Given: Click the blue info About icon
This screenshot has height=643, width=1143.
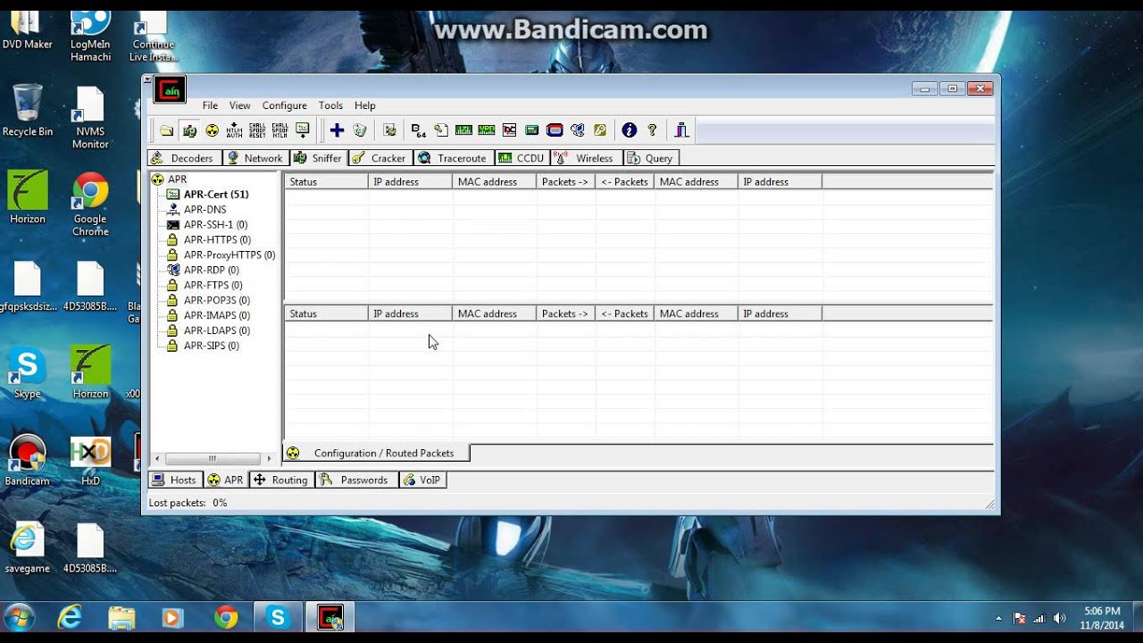Looking at the screenshot, I should click(630, 130).
